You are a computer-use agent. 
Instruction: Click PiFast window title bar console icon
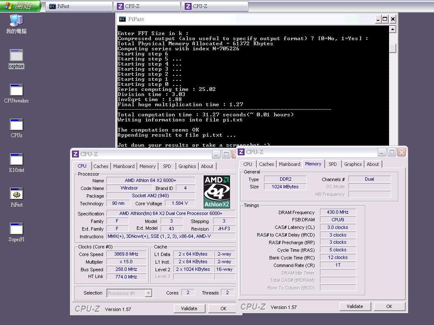(x=122, y=19)
